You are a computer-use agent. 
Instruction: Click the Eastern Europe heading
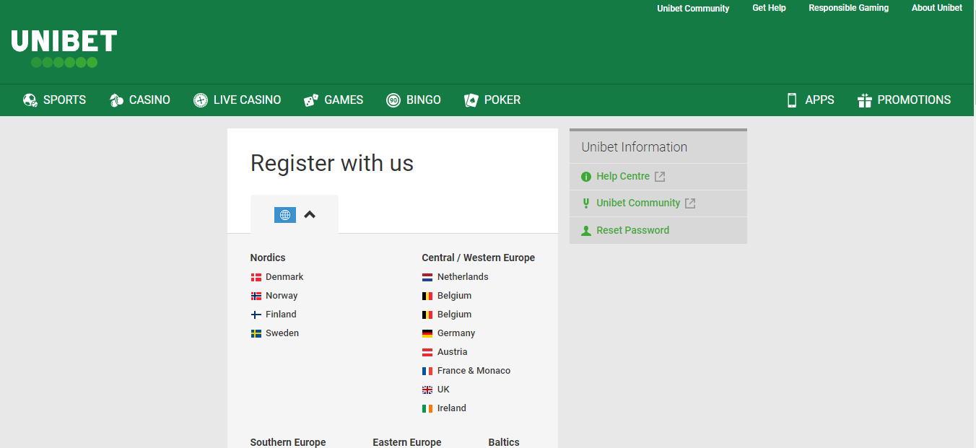click(x=407, y=442)
